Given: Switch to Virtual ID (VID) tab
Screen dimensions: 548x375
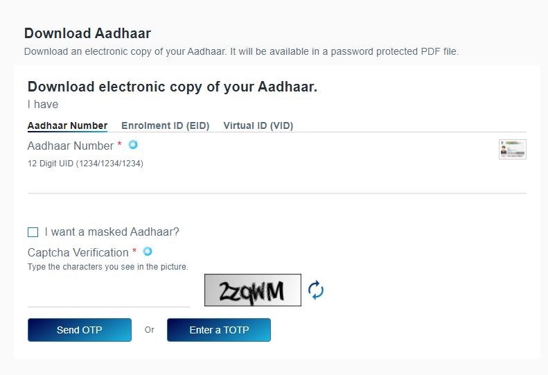Looking at the screenshot, I should click(258, 125).
